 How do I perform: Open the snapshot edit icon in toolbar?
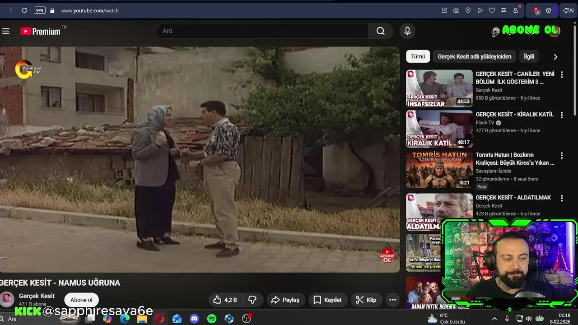point(444,10)
